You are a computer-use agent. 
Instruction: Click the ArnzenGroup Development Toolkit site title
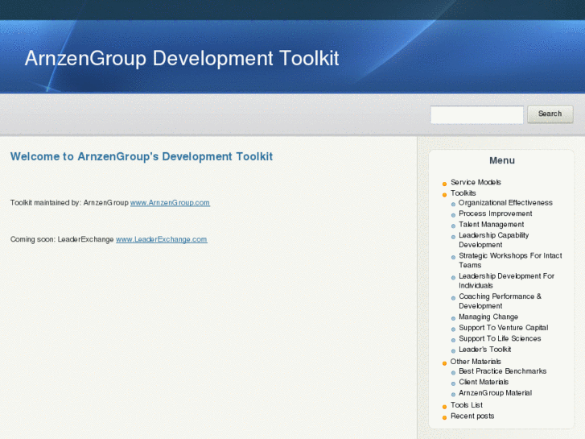[182, 59]
